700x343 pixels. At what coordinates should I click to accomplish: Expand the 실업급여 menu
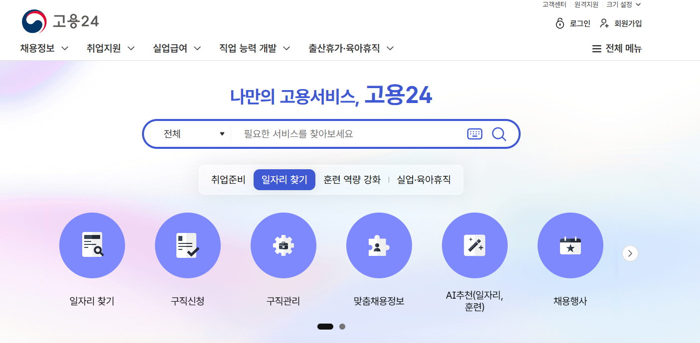tap(177, 48)
